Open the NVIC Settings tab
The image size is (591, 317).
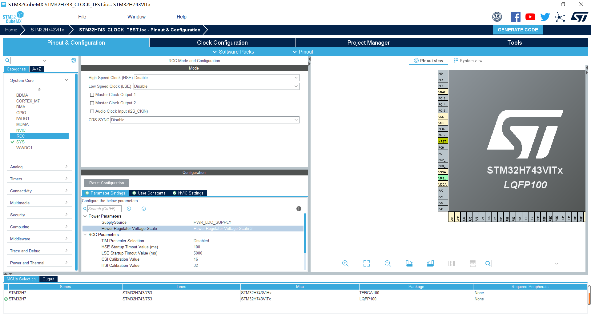point(188,193)
